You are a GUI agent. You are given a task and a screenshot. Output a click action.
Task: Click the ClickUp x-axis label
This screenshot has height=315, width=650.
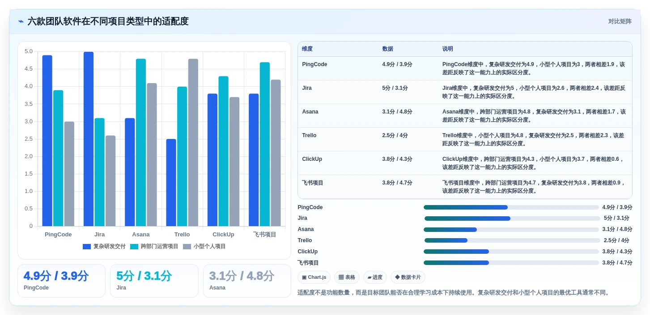click(223, 235)
